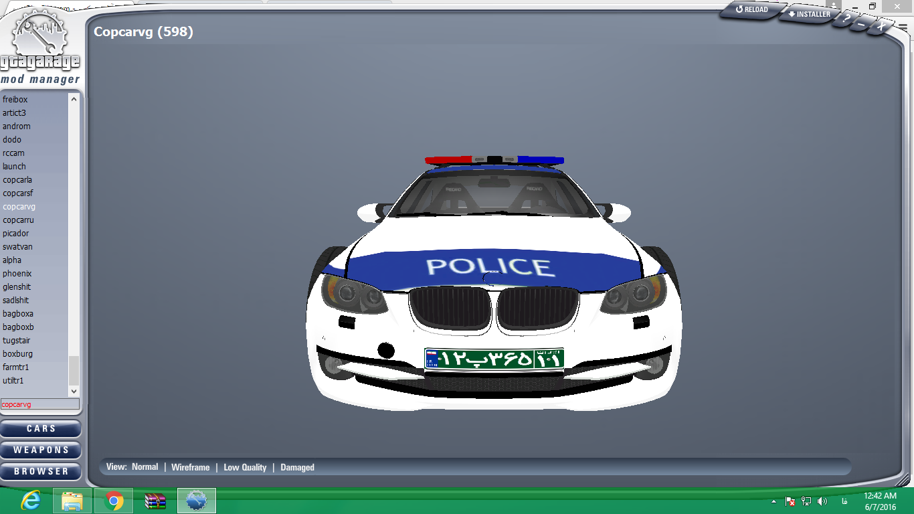914x514 pixels.
Task: Click the vehicle list scroll down arrow
Action: point(74,391)
